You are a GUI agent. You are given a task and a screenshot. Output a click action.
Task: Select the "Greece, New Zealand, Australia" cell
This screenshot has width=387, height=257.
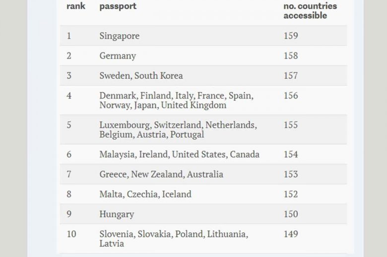coord(161,174)
